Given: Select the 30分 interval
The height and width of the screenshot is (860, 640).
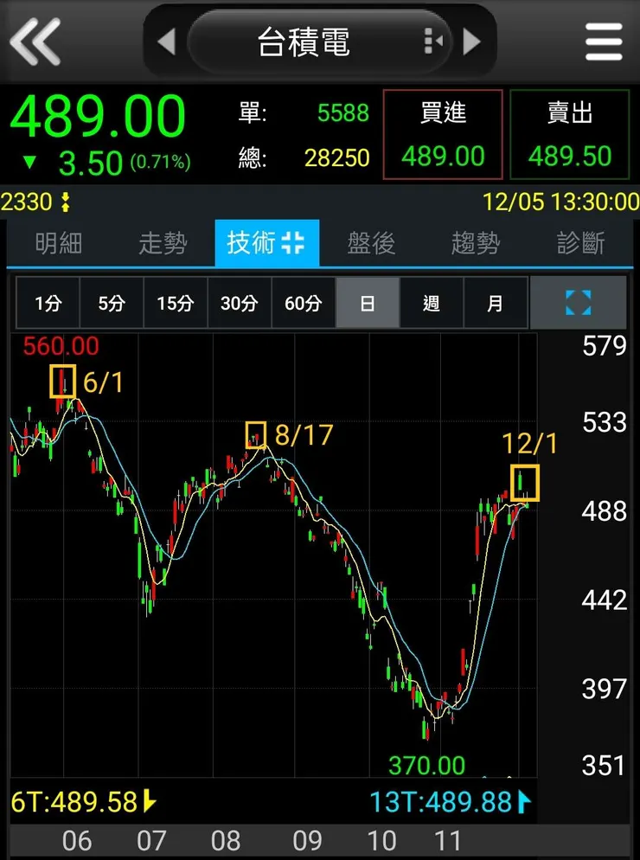Looking at the screenshot, I should (x=240, y=303).
